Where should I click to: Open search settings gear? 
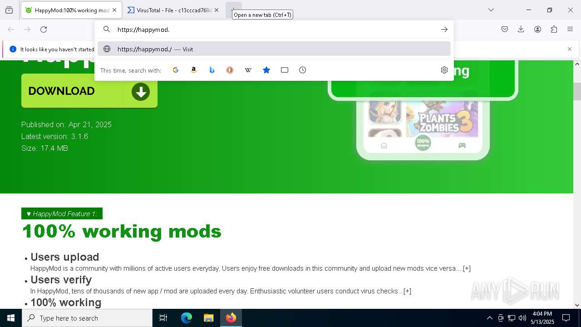coord(444,70)
